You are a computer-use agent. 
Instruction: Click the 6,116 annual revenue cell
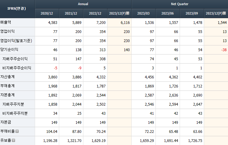coord(124,23)
